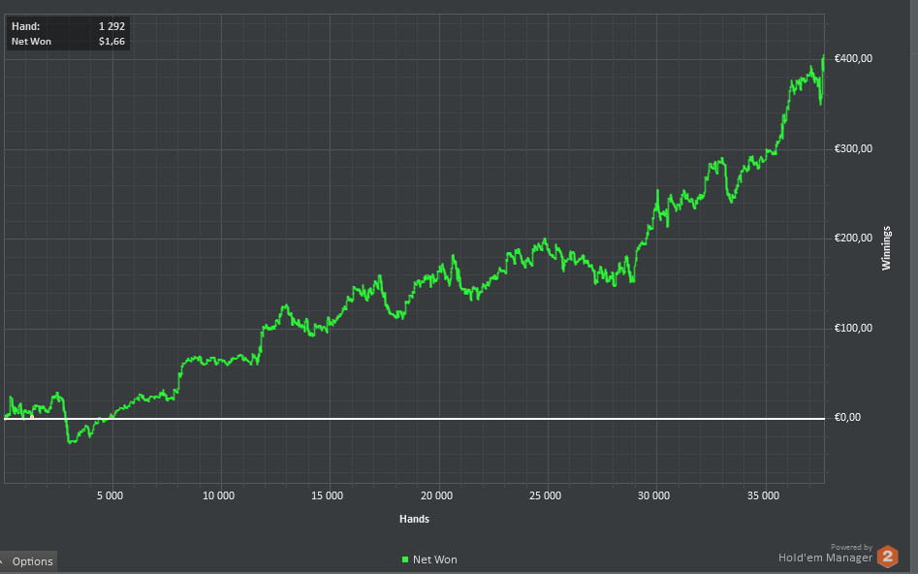
Task: Click the €0,00 winnings label
Action: [x=847, y=417]
